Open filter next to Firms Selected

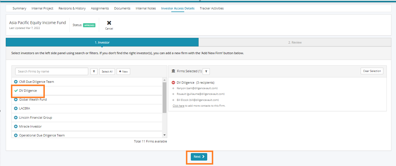tap(206, 71)
